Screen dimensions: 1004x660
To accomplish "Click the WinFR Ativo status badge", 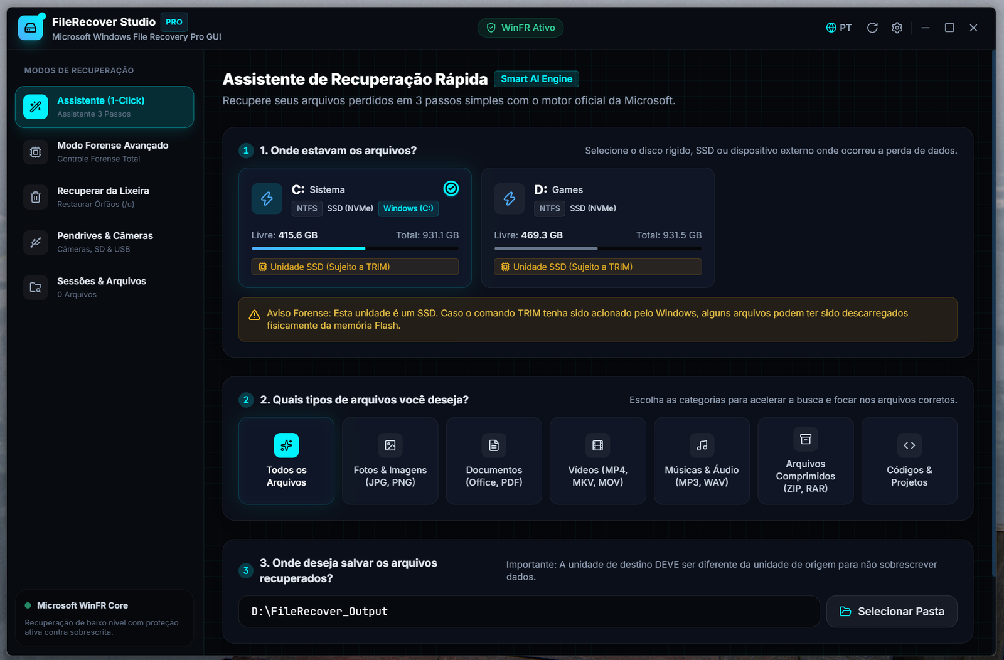I will [x=520, y=28].
